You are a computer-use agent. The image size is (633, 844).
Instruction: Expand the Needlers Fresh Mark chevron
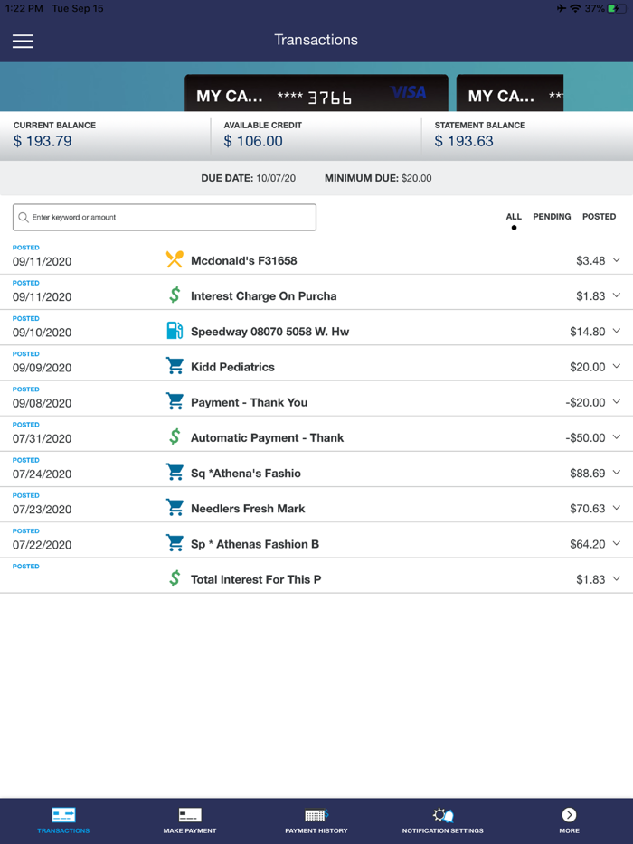[617, 508]
